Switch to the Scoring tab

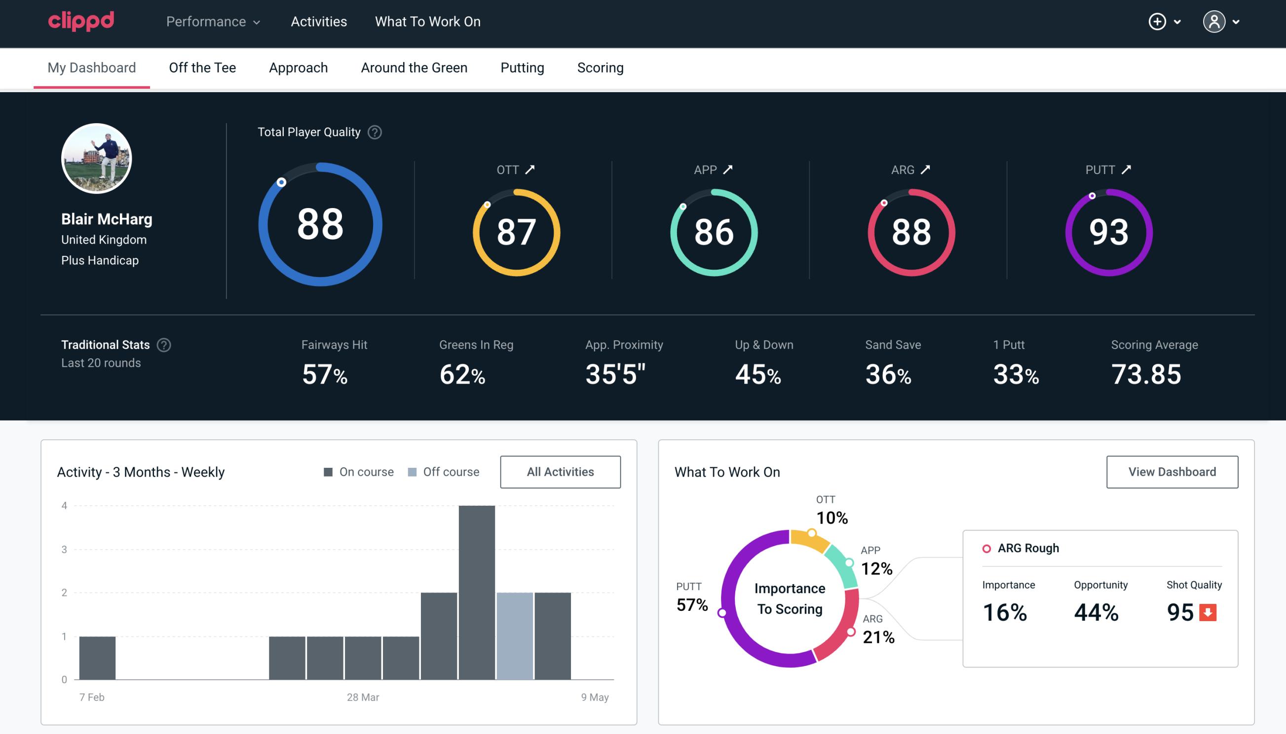(x=601, y=67)
